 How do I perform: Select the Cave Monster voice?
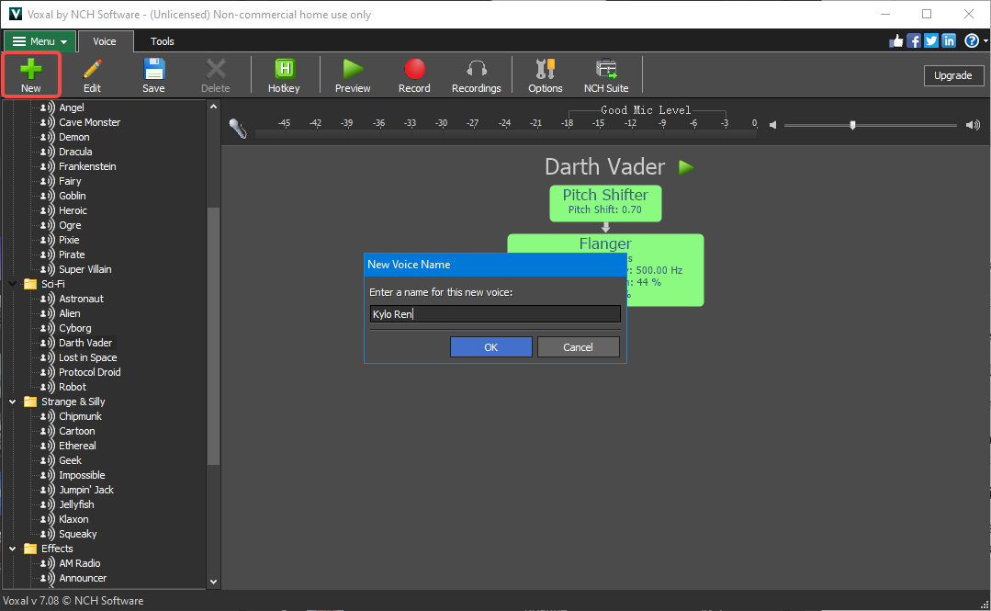(x=89, y=122)
